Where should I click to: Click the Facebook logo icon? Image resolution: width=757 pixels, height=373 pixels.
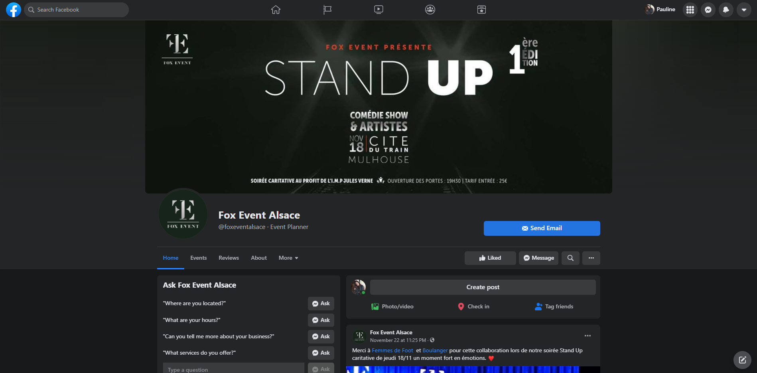(x=14, y=10)
